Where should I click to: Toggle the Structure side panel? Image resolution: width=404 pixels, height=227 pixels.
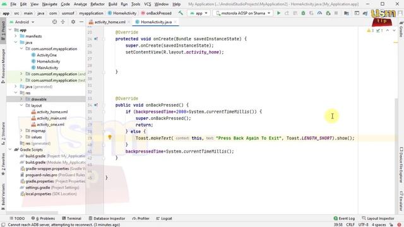[x=3, y=134]
